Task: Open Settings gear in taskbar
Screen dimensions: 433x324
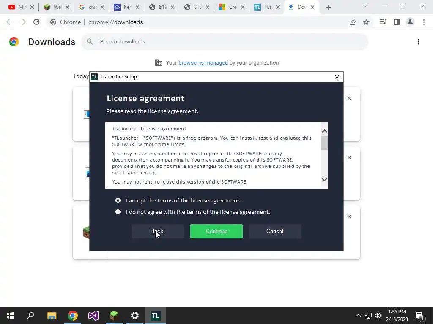Action: click(x=135, y=316)
